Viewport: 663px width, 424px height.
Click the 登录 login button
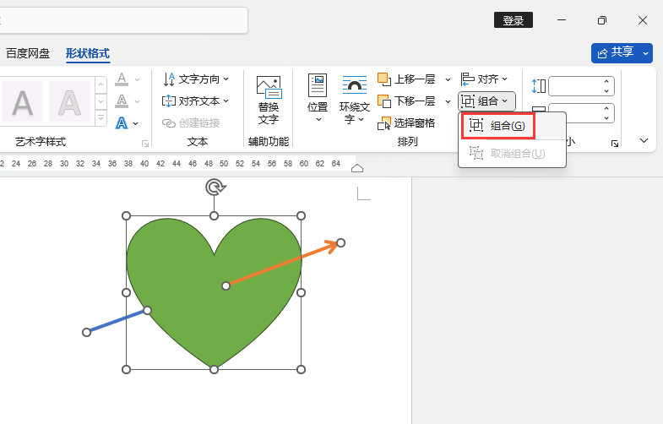514,20
